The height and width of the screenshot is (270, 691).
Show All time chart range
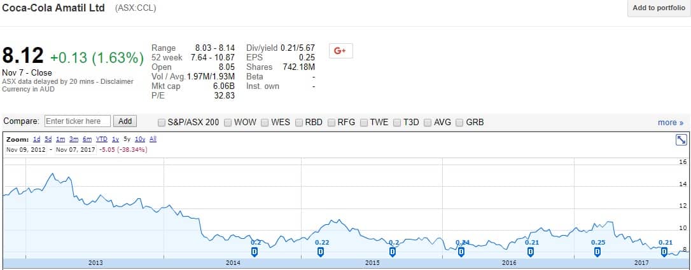tap(153, 138)
